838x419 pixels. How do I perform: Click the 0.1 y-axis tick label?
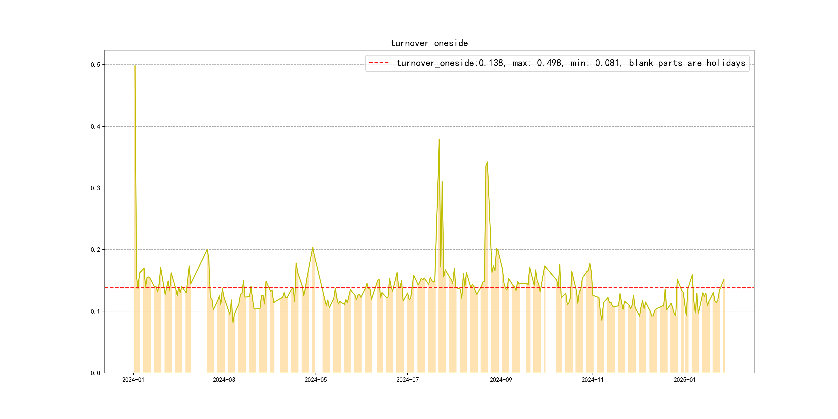point(95,311)
